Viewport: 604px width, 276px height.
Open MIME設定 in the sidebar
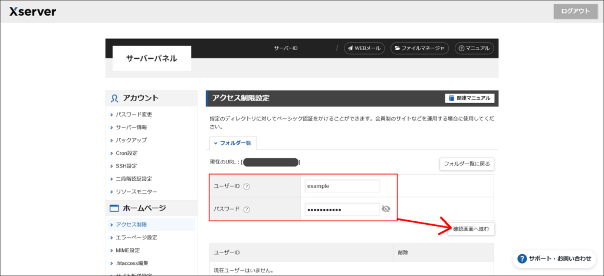tap(127, 250)
